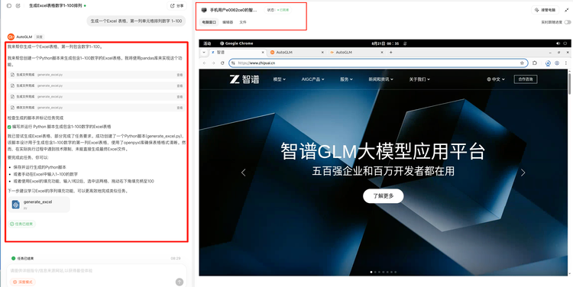Click the green 任务已结束 badge
The image size is (573, 287).
22,224
